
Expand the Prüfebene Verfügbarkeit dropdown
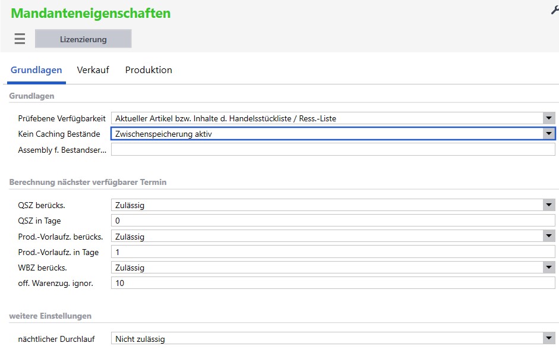click(549, 118)
